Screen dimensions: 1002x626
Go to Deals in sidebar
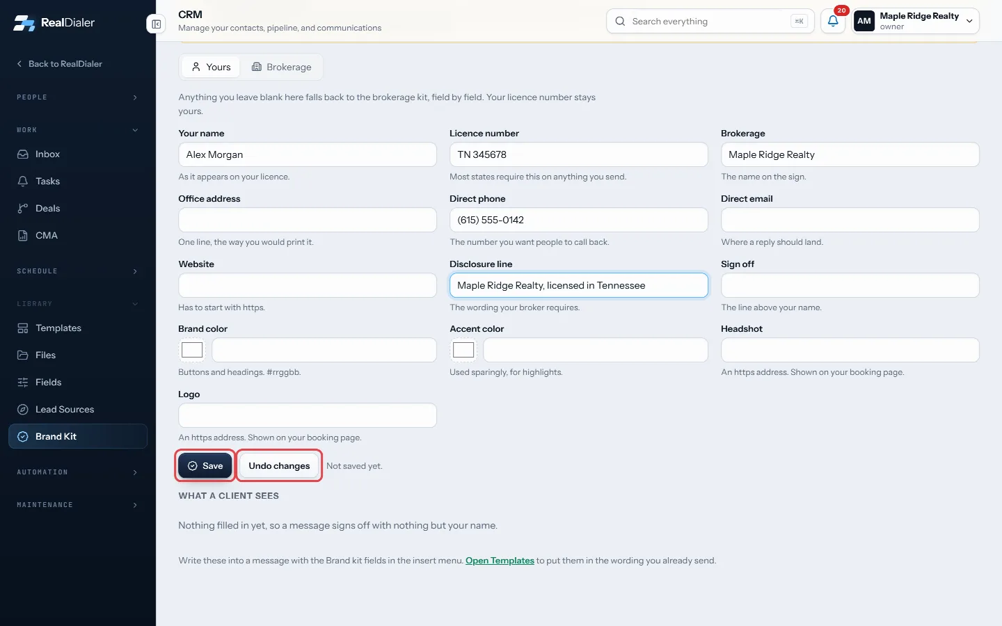pos(78,209)
